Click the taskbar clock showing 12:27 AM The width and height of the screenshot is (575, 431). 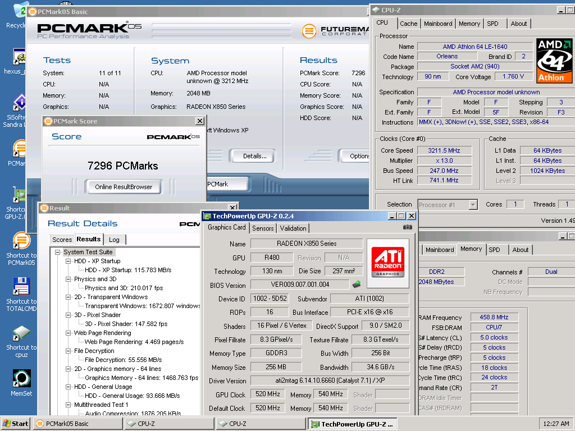coord(556,424)
